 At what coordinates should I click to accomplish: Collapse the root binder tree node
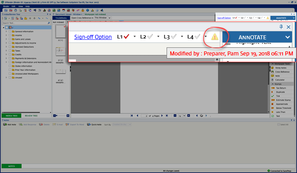pos(4,27)
